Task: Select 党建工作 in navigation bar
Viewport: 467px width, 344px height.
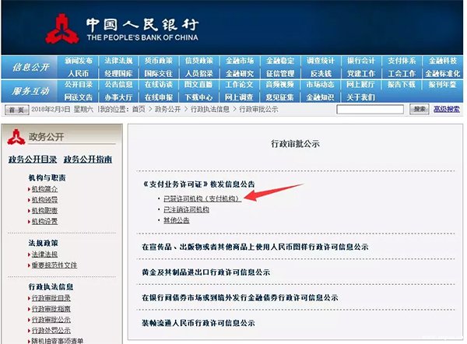Action: tap(361, 74)
